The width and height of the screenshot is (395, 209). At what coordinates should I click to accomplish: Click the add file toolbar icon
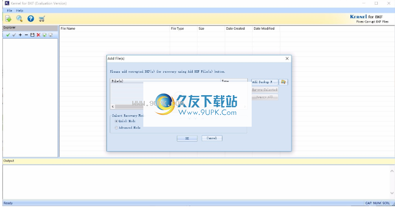tap(8, 19)
